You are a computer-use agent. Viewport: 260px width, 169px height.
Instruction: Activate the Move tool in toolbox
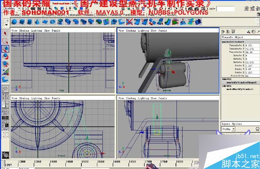click(5, 49)
